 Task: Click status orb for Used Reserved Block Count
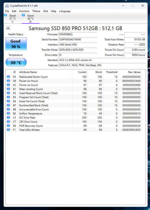(8, 93)
